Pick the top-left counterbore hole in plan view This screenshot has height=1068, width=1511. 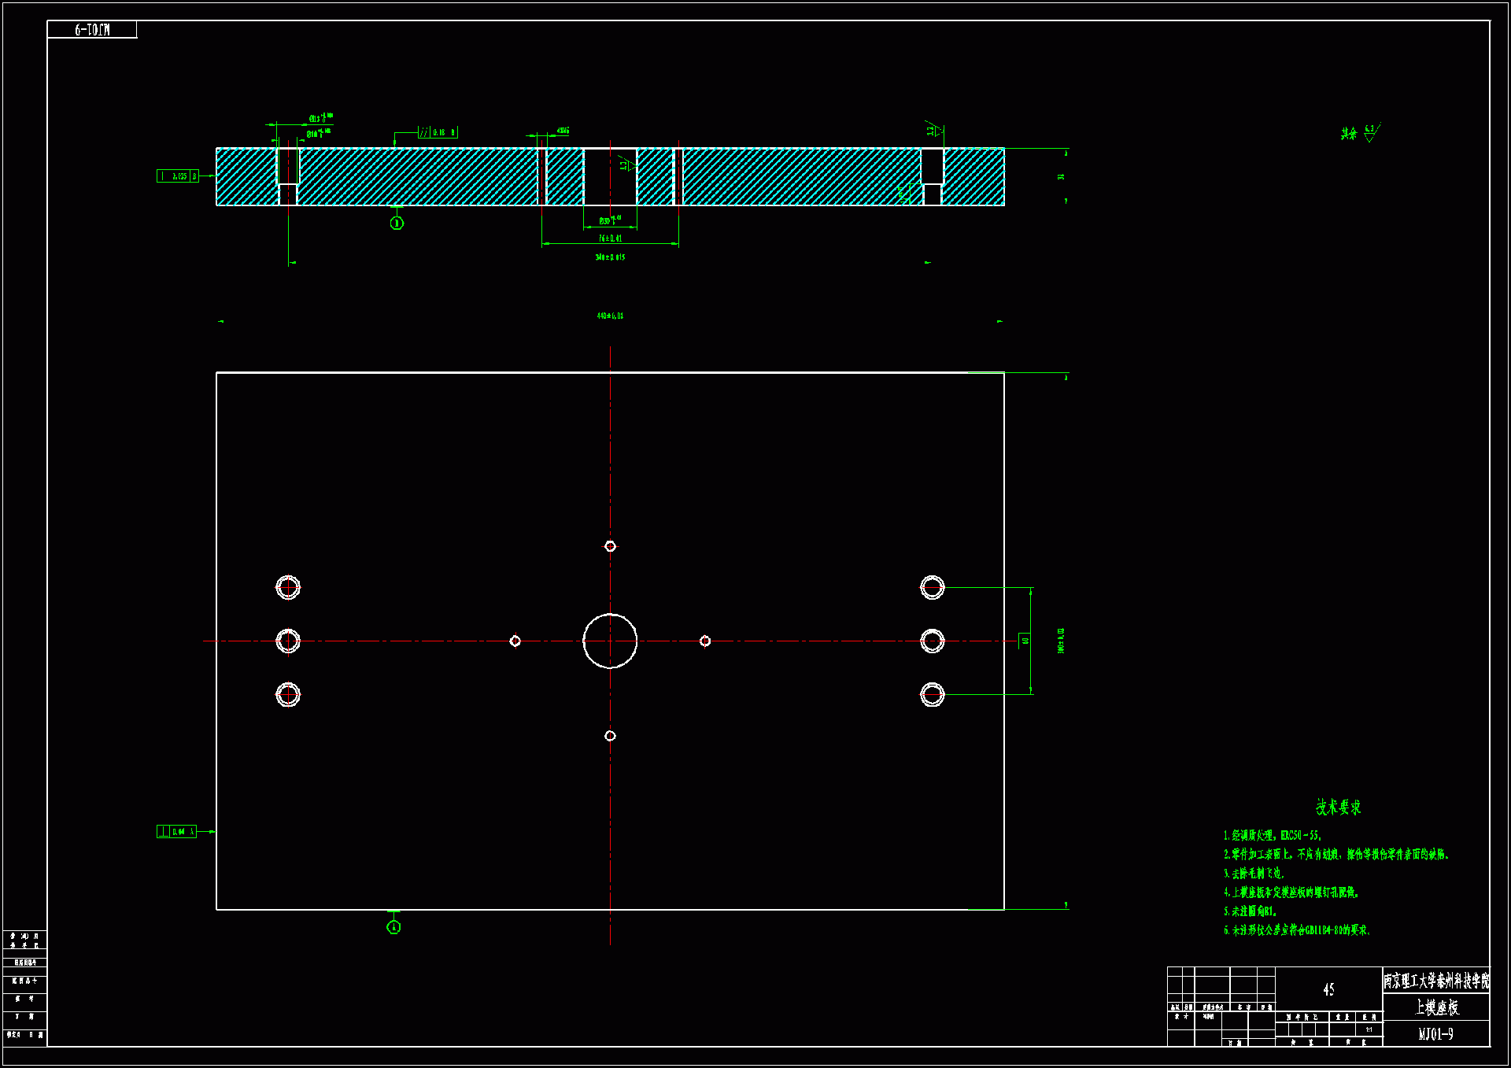click(288, 587)
